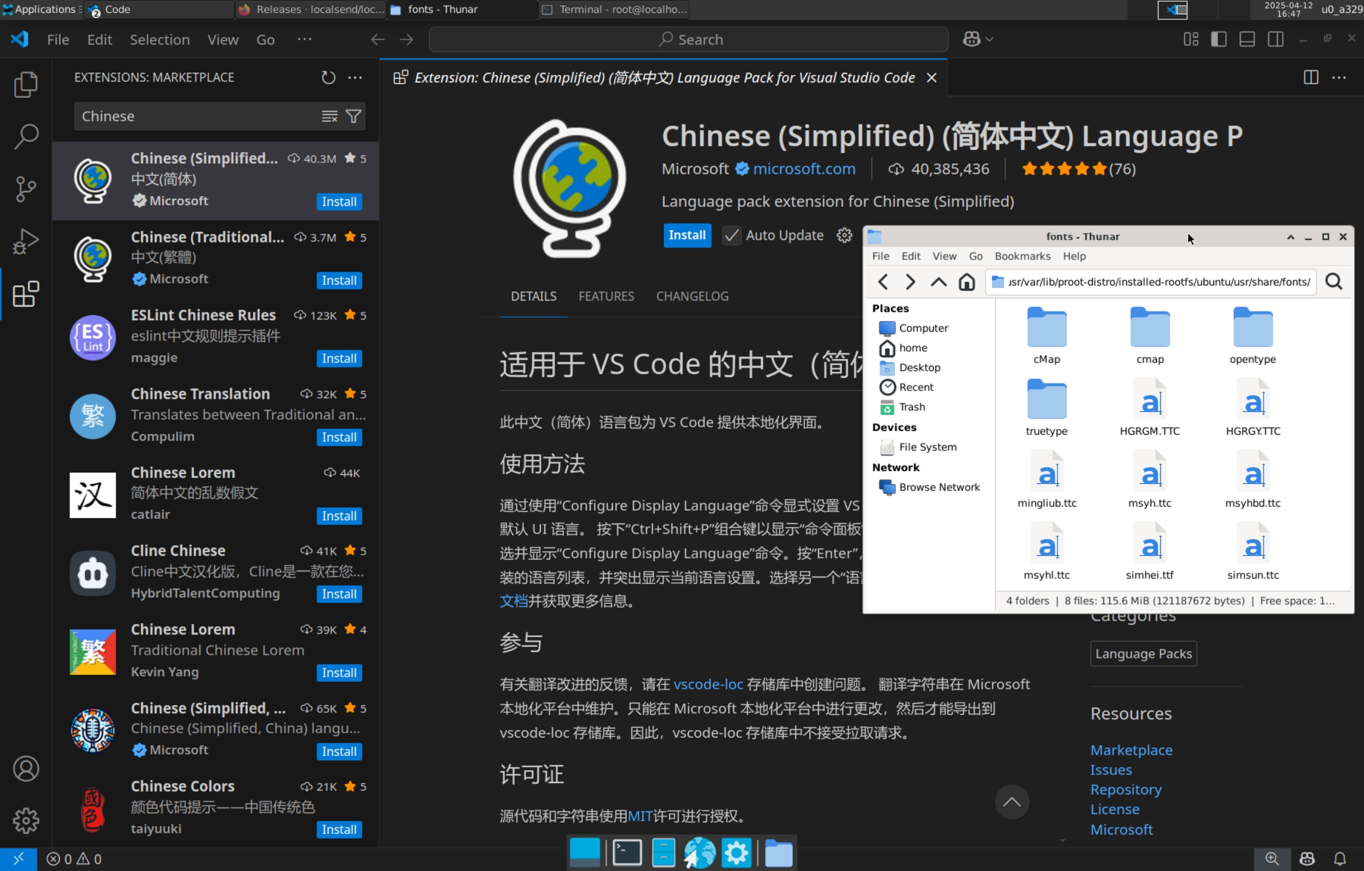
Task: Toggle bottom panel visibility
Action: pyautogui.click(x=1247, y=39)
